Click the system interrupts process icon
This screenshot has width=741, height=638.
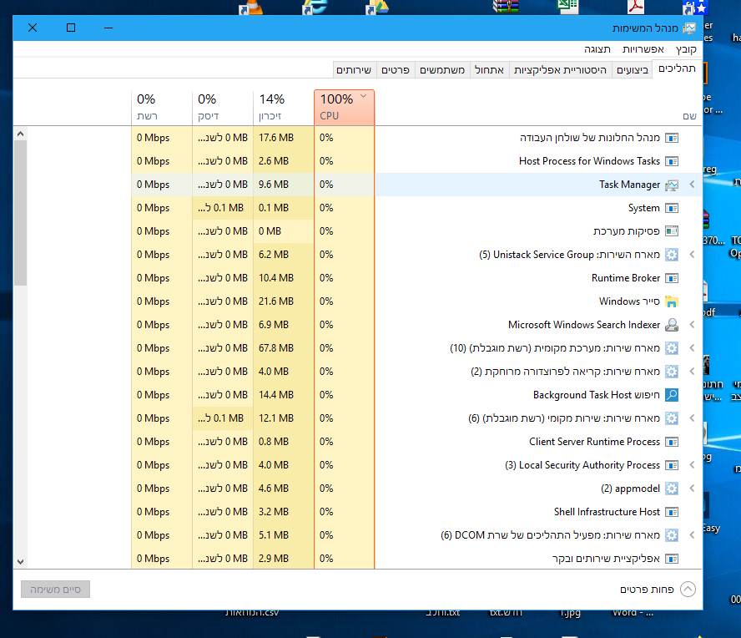[x=672, y=231]
